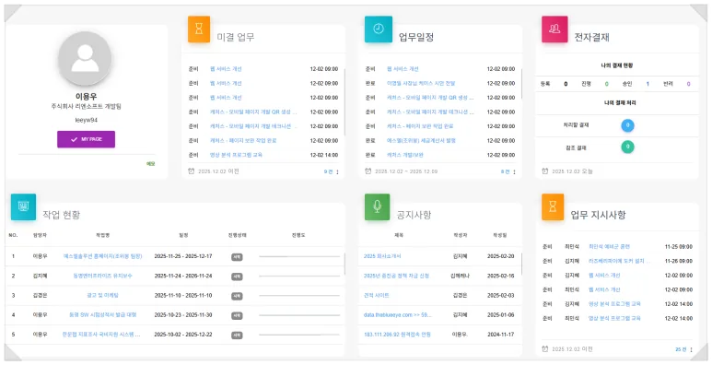Click the 미결 업무 list scrollbar
The image size is (712, 365).
pyautogui.click(x=344, y=102)
